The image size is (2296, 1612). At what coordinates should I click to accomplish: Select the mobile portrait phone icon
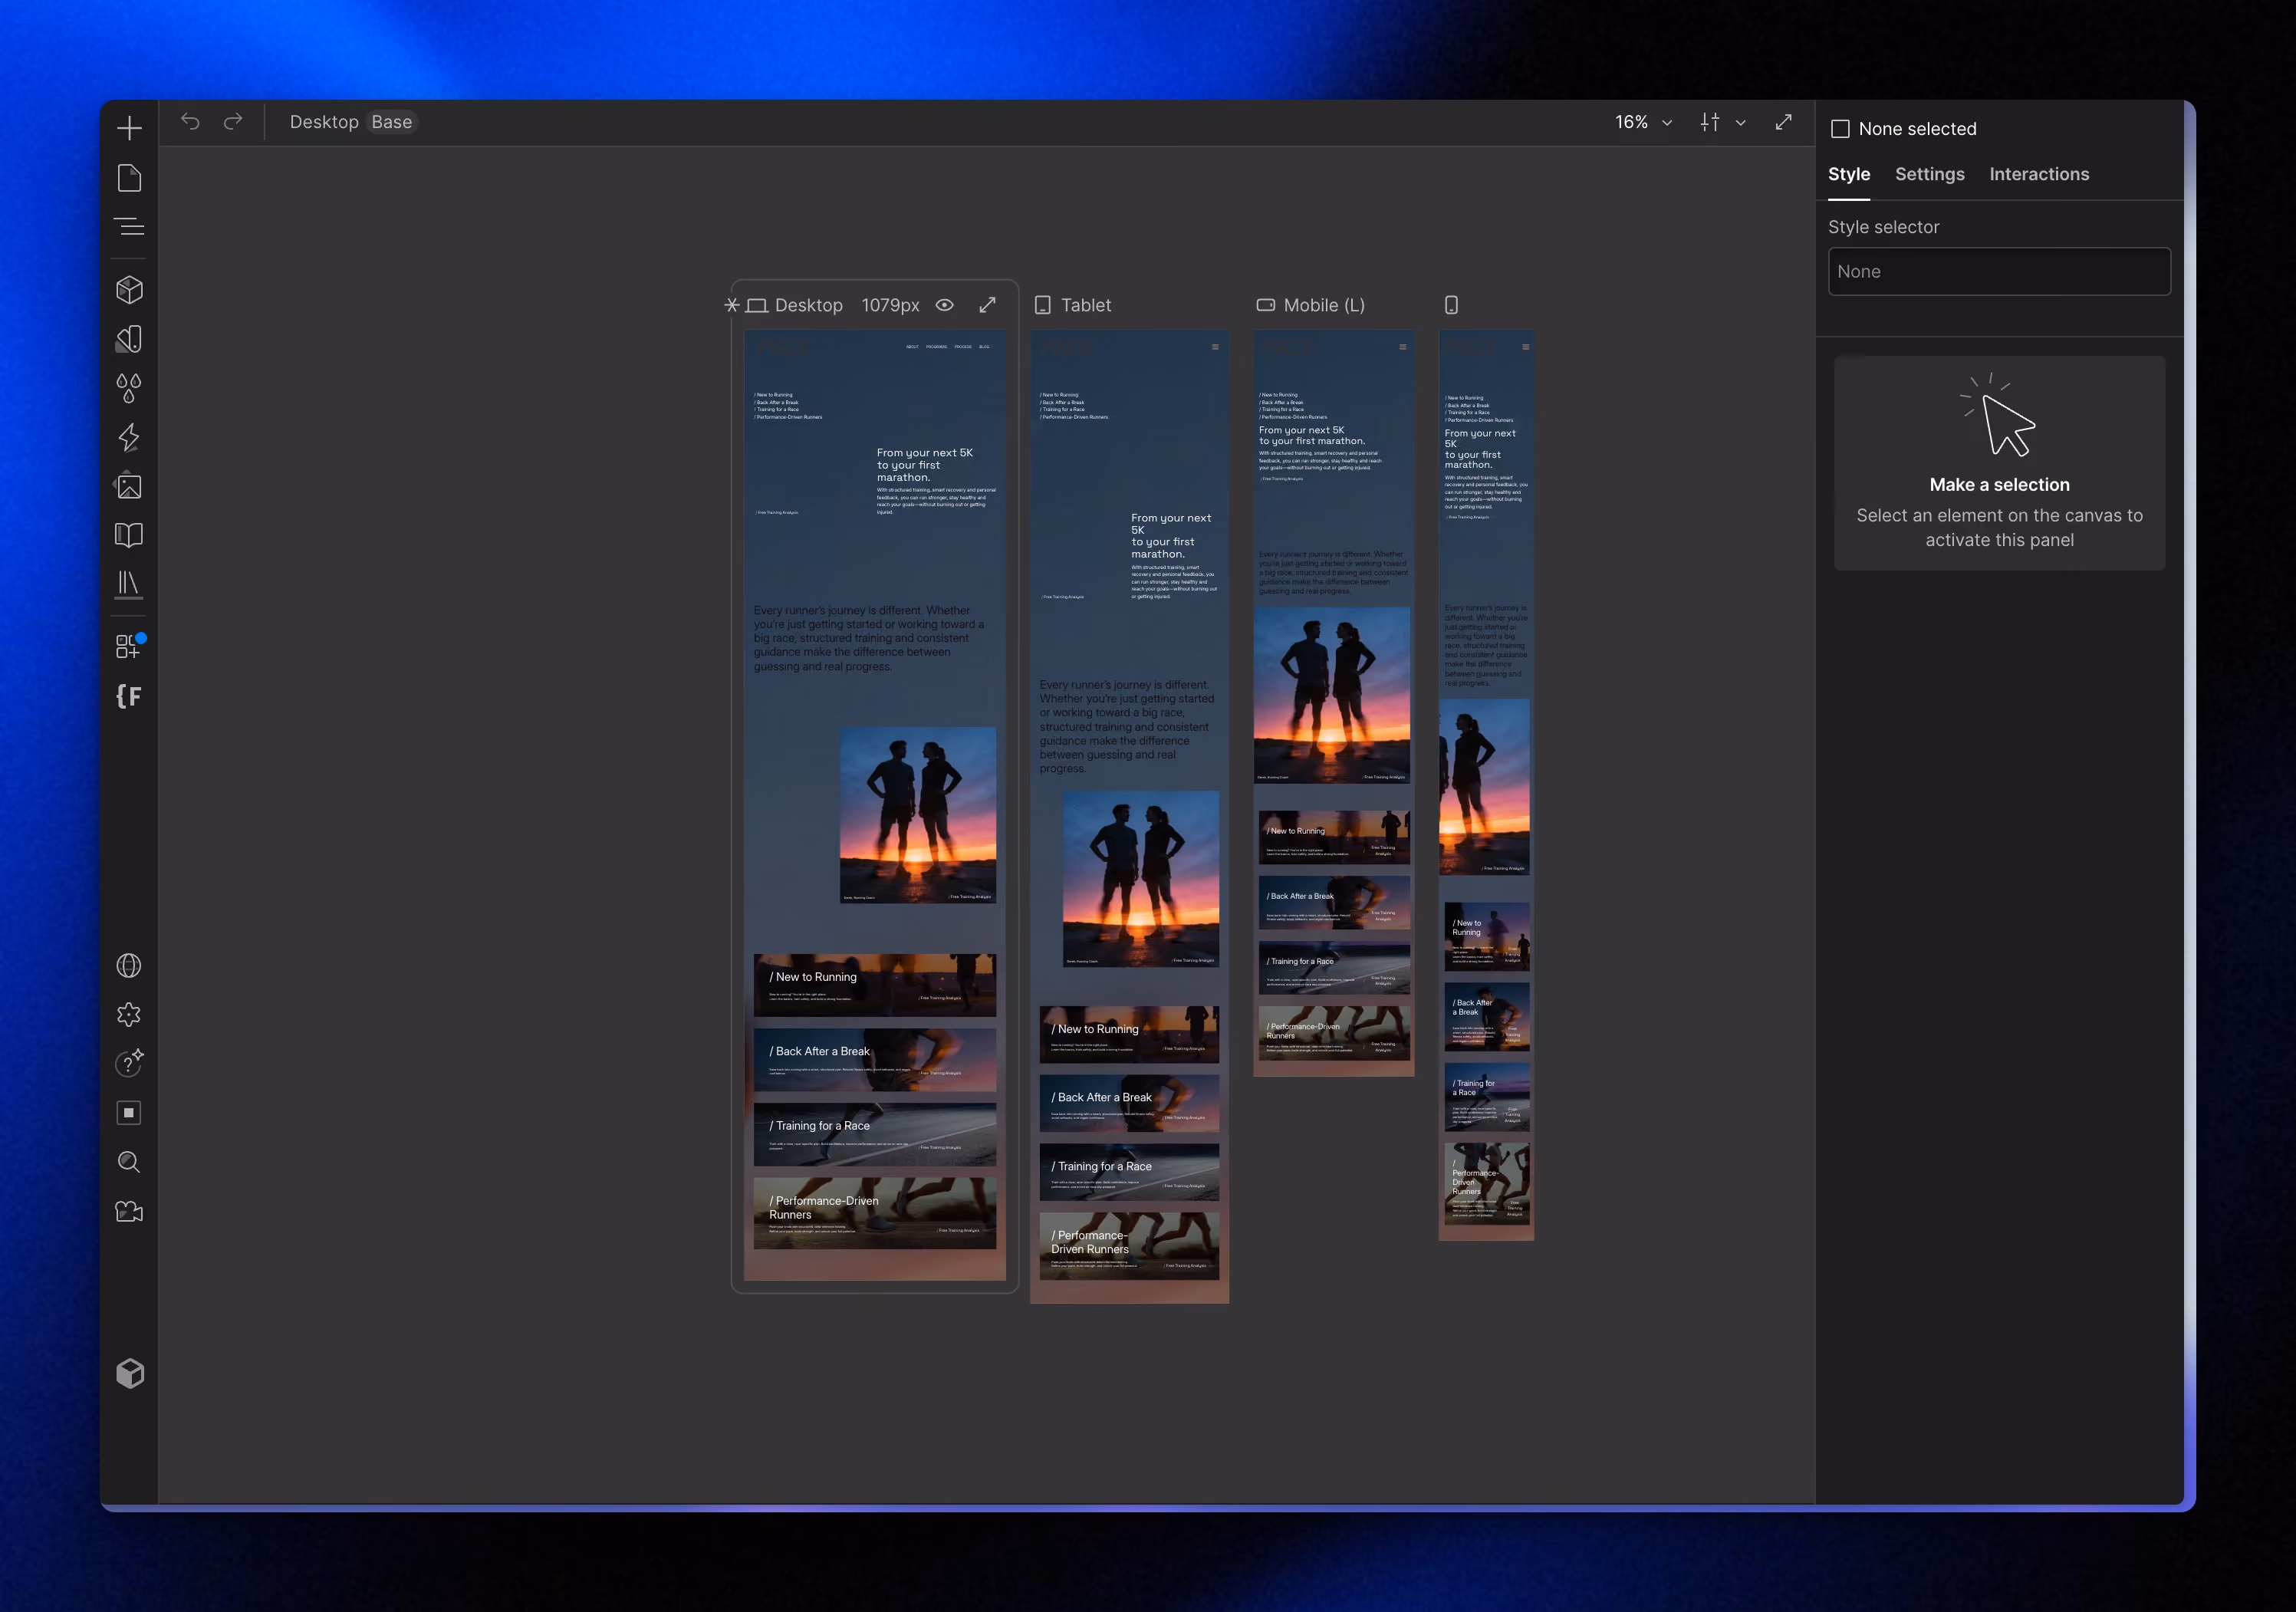pyautogui.click(x=1451, y=305)
